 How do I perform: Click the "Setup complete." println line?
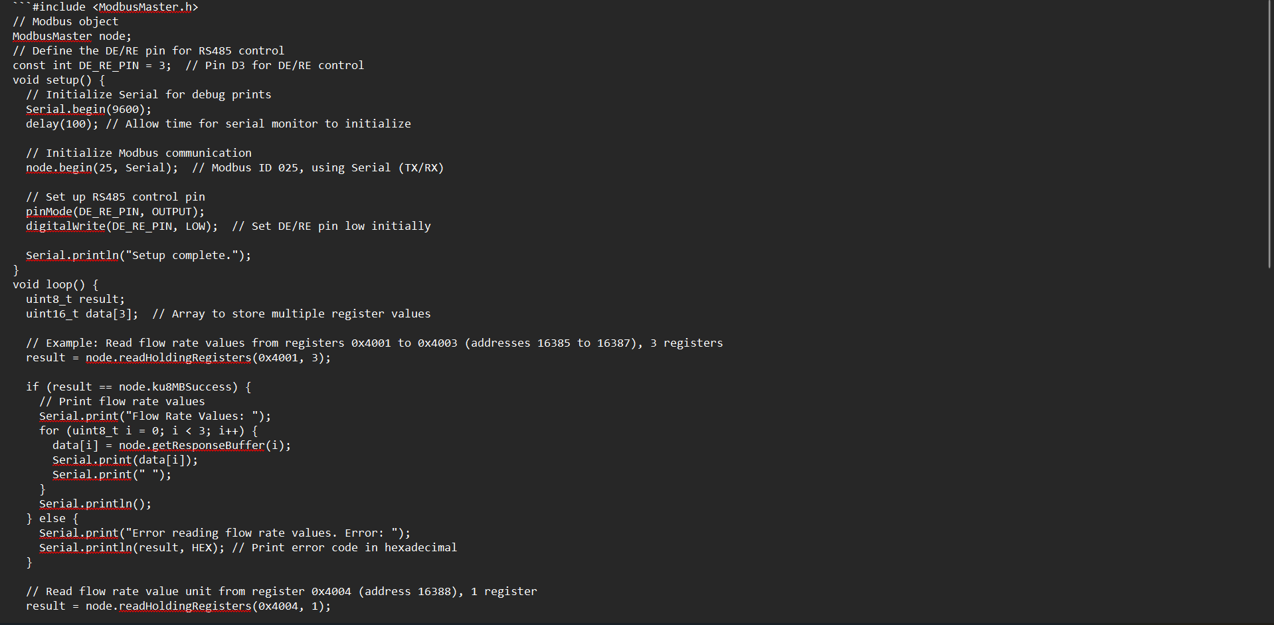pyautogui.click(x=139, y=256)
